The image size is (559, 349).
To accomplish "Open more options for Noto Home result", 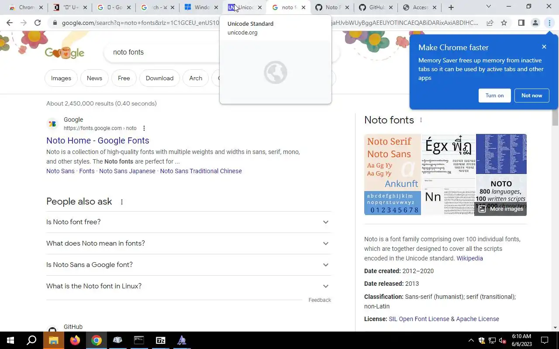I will 144,128.
